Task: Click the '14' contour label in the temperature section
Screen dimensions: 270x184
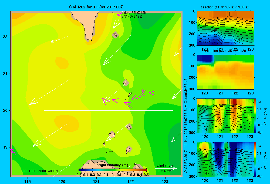Action: click(x=205, y=42)
